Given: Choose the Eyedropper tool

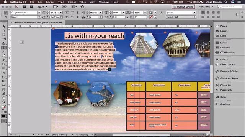Looking at the screenshot, I should click(x=4, y=94).
